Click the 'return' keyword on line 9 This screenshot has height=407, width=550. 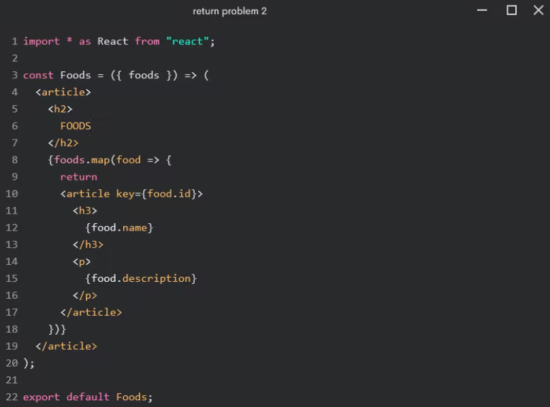click(78, 177)
